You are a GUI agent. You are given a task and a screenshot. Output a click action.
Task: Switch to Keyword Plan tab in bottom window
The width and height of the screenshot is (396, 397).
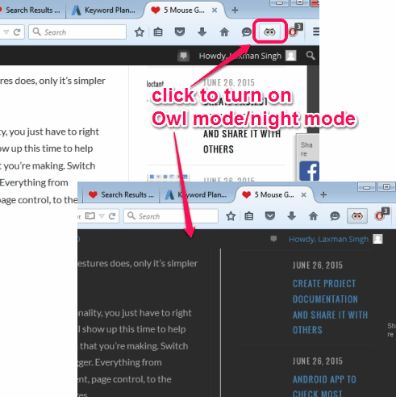[198, 194]
